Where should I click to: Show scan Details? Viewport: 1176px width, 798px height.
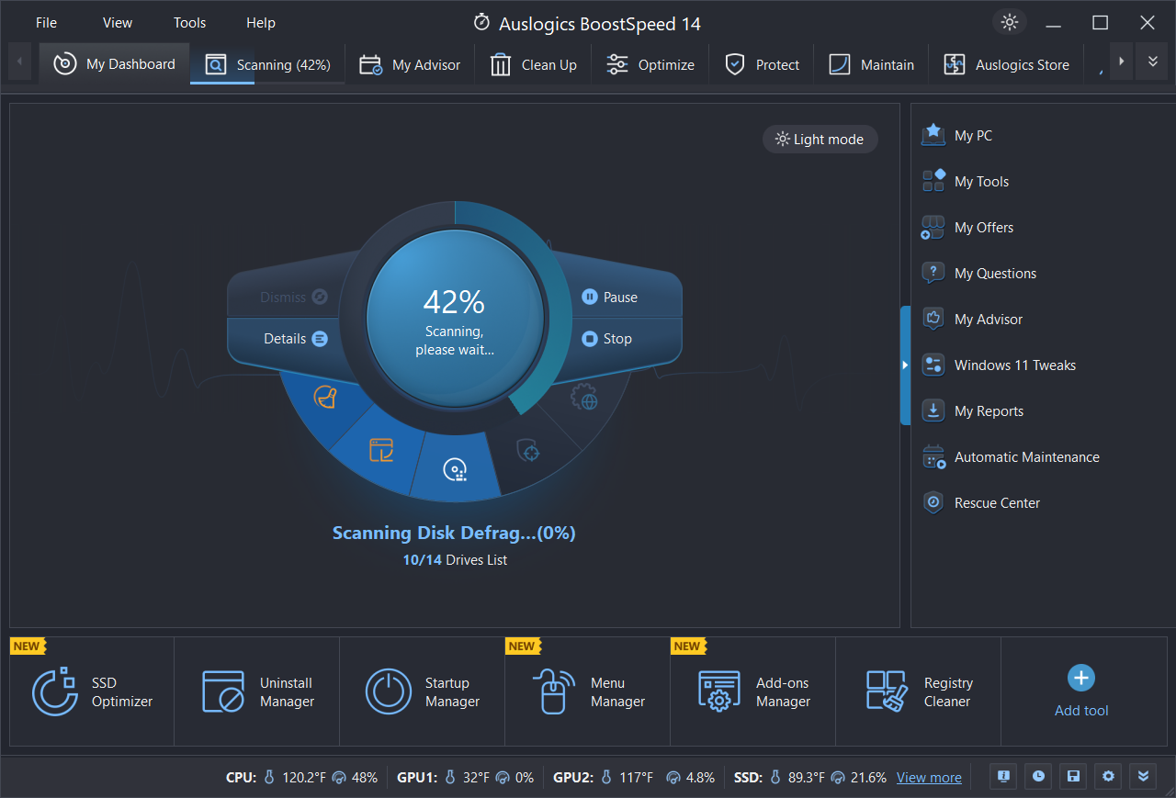click(295, 339)
